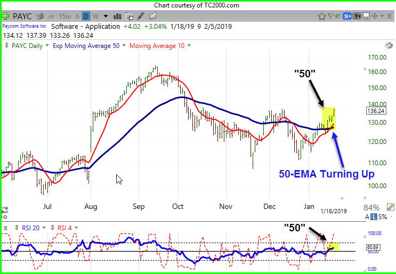Click the notes folder icon in toolbar
The image size is (396, 274).
(152, 17)
